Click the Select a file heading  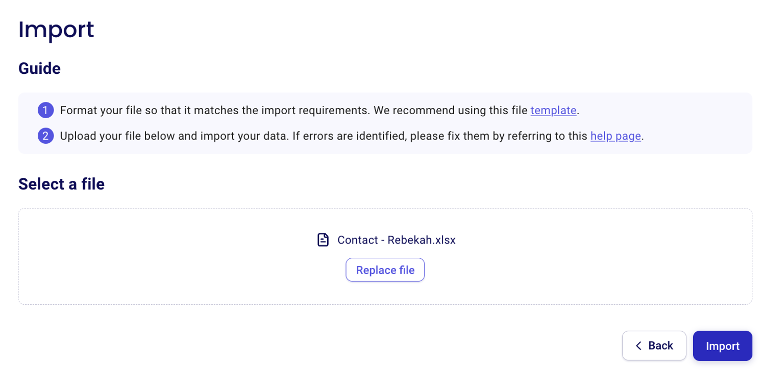pos(61,184)
